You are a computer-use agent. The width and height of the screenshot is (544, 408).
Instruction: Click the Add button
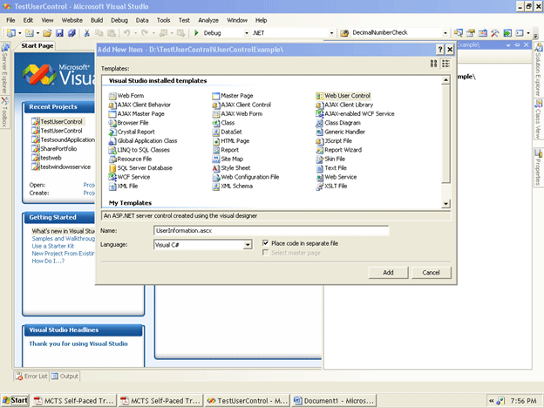[388, 272]
